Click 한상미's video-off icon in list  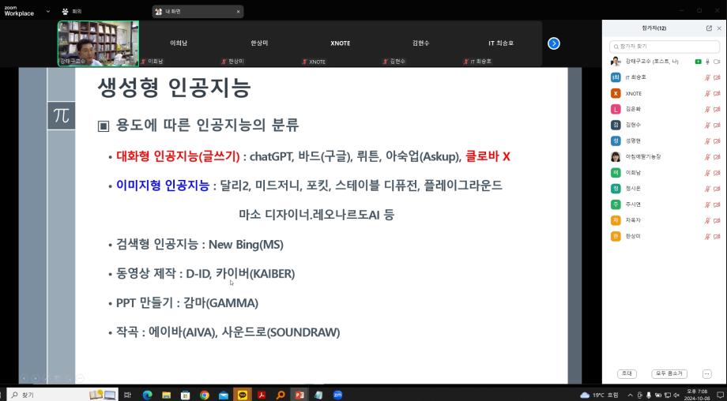coord(717,236)
